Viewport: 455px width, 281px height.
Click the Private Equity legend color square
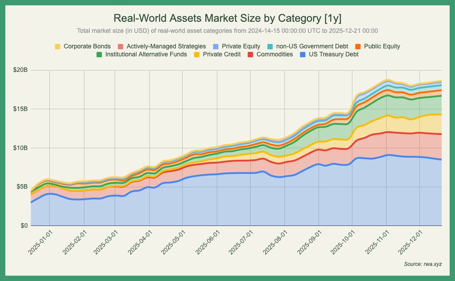[x=216, y=46]
